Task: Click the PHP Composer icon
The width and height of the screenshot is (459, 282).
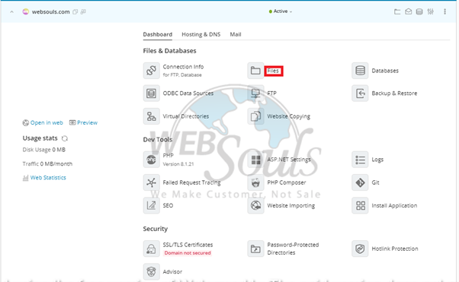Action: click(x=255, y=182)
